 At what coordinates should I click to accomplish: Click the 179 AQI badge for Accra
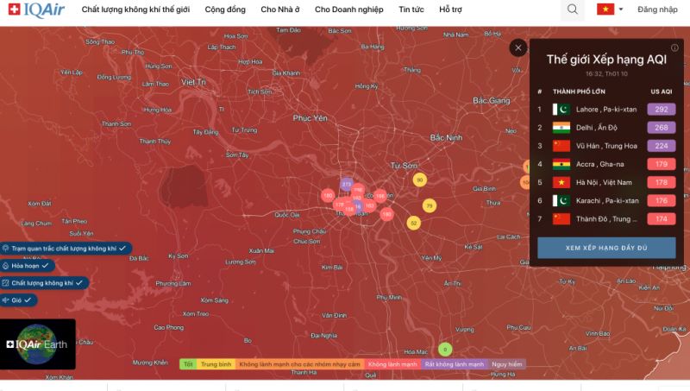(x=661, y=164)
